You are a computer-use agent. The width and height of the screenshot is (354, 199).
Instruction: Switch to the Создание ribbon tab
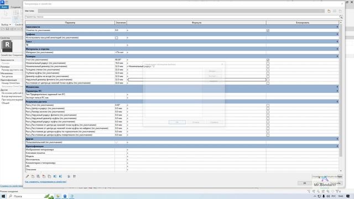tap(15, 7)
